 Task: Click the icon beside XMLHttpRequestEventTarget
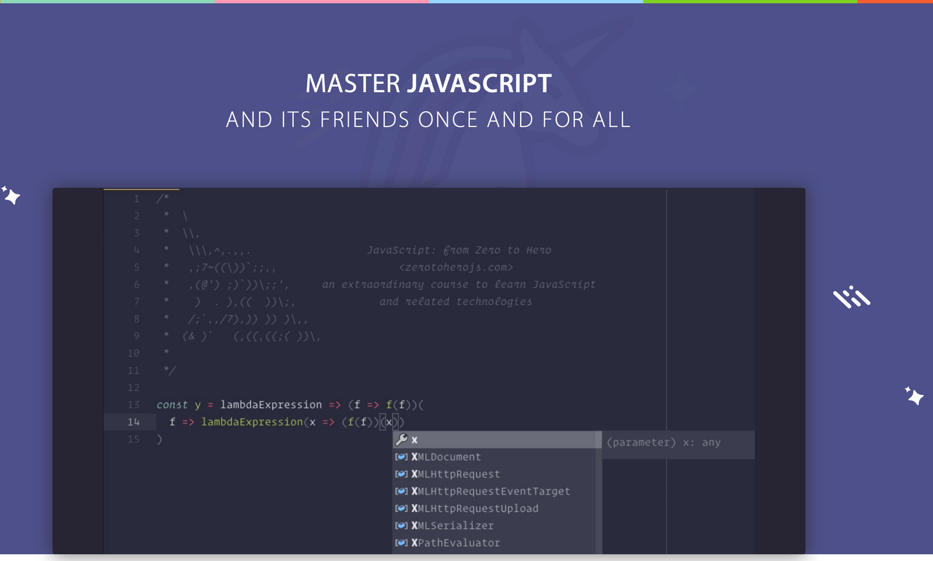401,491
